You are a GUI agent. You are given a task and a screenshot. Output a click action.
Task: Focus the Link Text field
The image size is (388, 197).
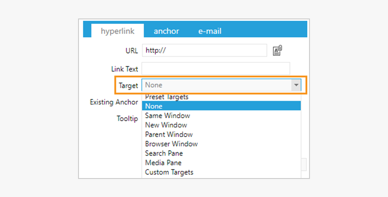[x=216, y=69]
